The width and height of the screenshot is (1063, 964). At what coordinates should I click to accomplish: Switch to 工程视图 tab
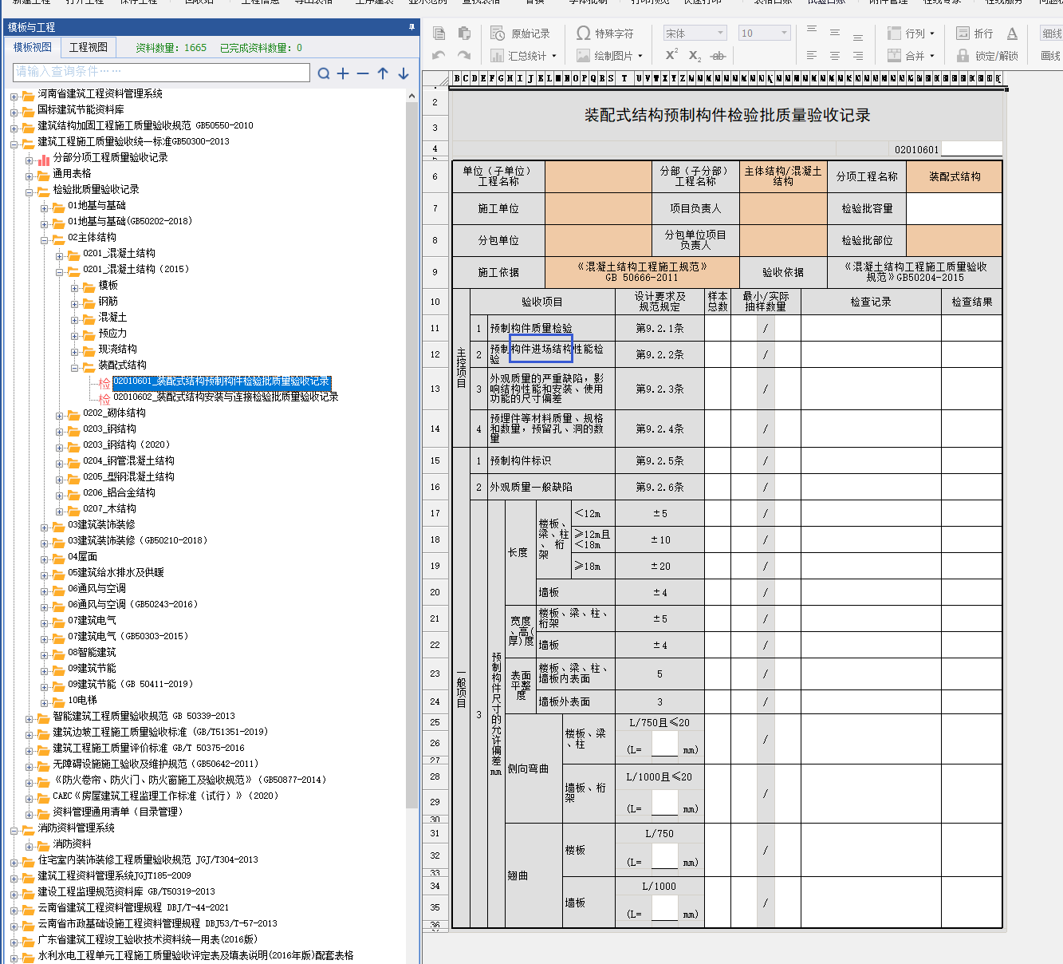click(89, 48)
